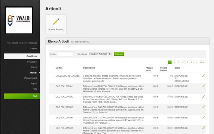Screen dimensions: 214x134
Task: Click the Collaudo impianto description text
Action: coord(112,78)
